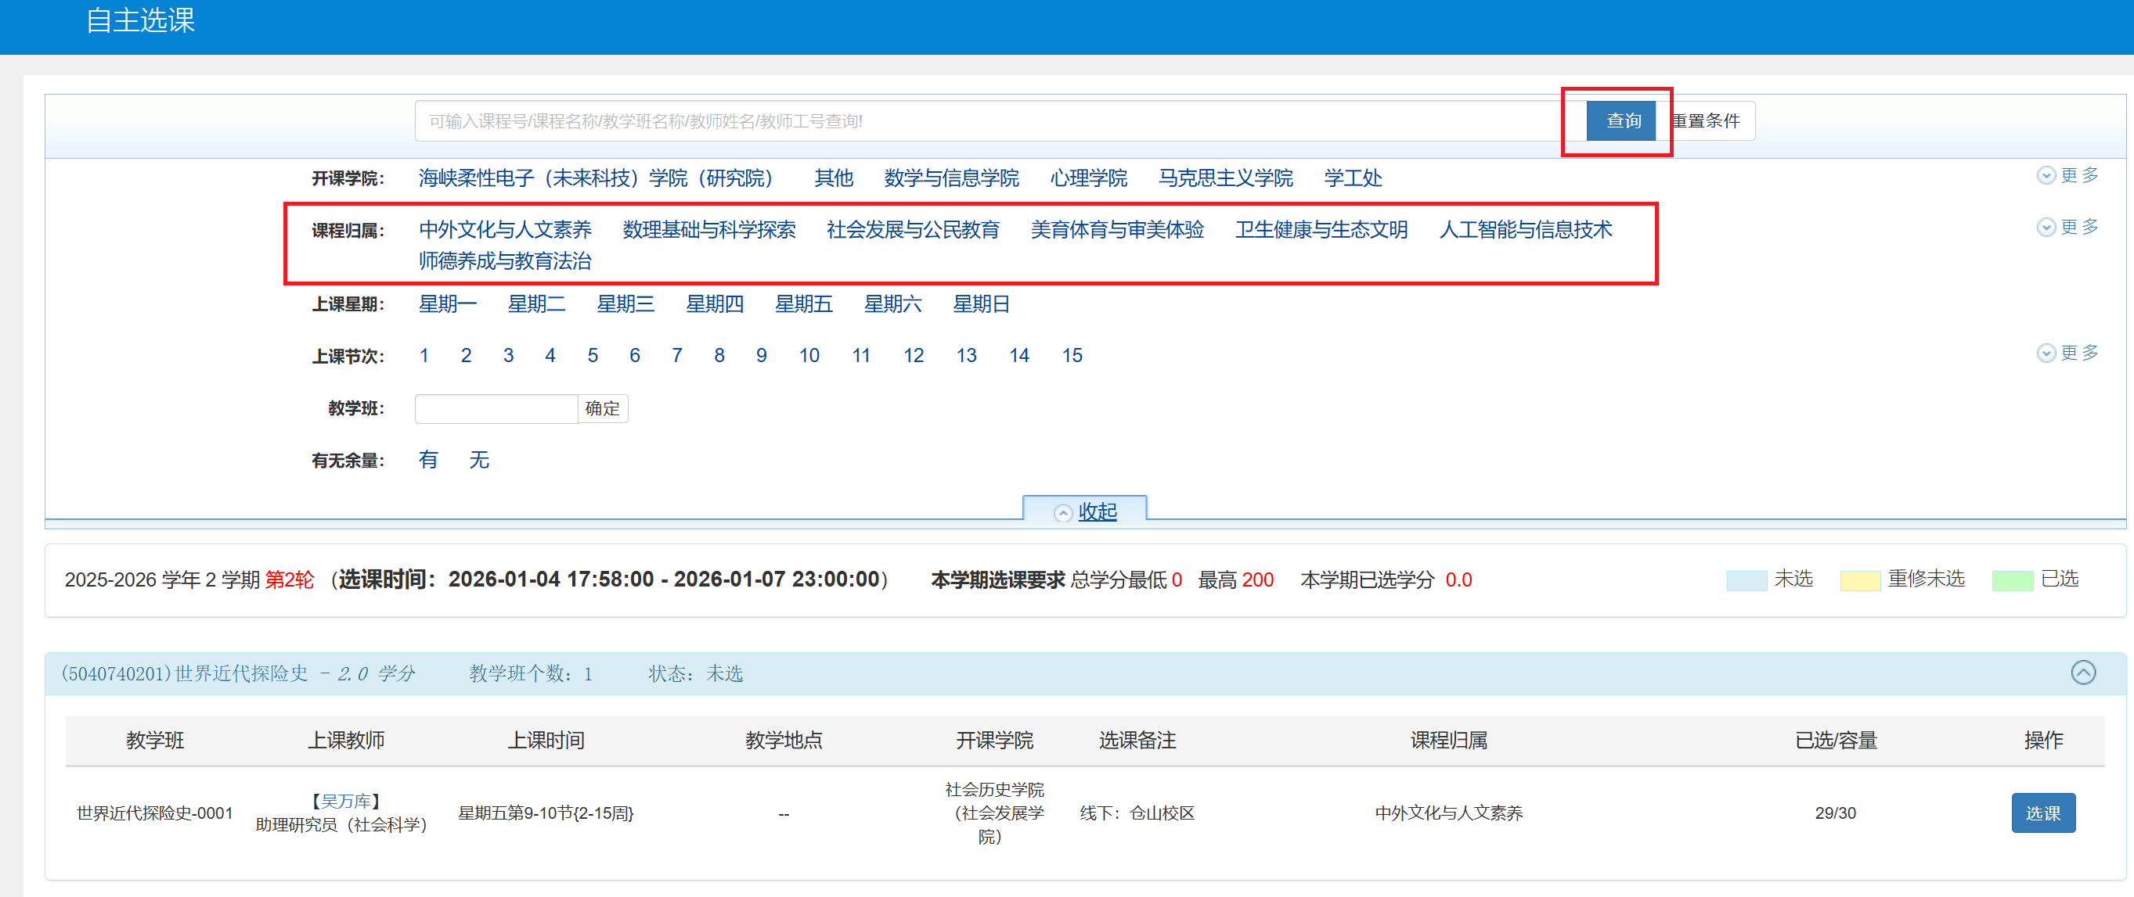
Task: Open teacher link 吴万库
Action: (345, 800)
